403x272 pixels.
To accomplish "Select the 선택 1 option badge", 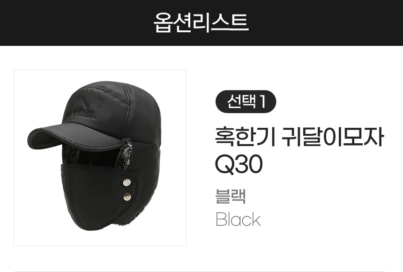I will tap(246, 102).
